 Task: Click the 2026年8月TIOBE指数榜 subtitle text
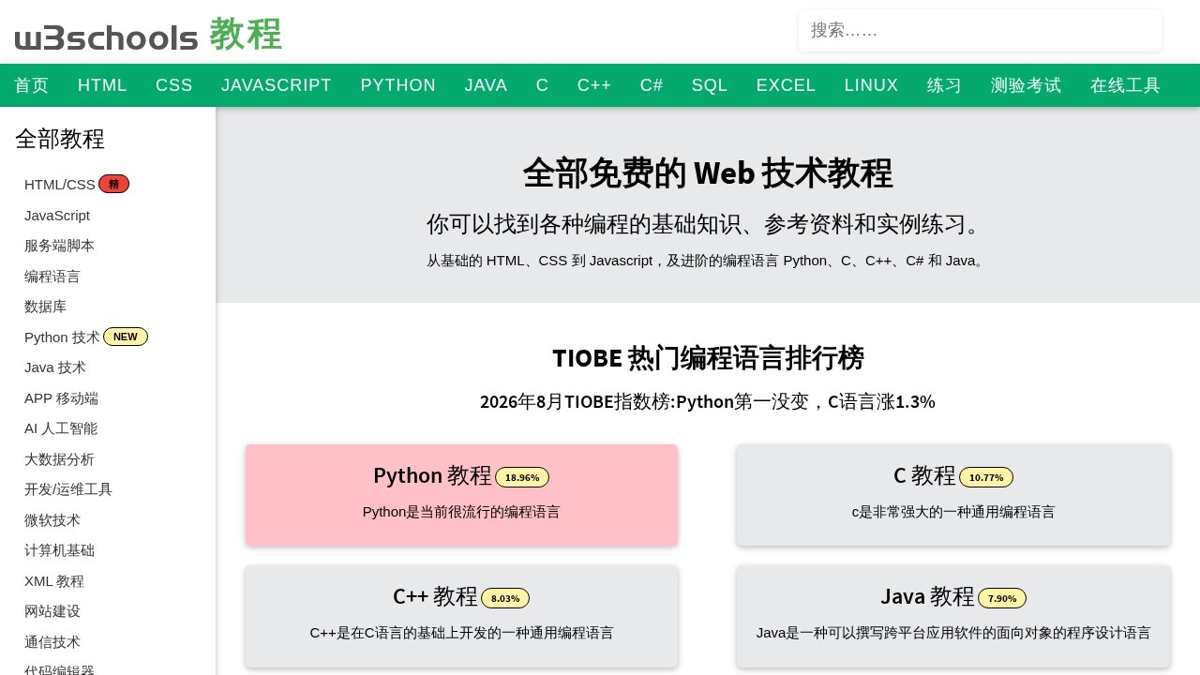tap(708, 401)
